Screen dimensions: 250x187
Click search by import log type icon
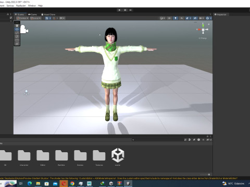coord(198,140)
